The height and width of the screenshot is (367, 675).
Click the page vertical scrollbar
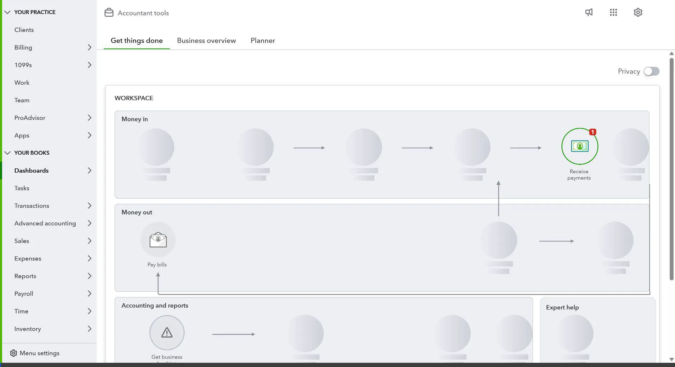[671, 169]
